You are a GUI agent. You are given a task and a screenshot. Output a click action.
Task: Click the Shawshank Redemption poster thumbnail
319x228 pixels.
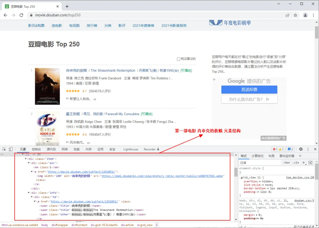tap(47, 86)
